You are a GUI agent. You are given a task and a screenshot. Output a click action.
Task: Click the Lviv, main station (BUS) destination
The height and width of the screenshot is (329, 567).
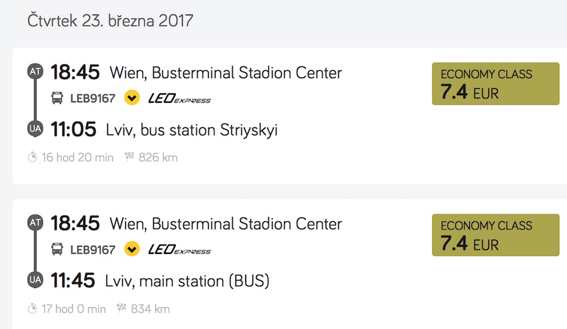pos(187,280)
